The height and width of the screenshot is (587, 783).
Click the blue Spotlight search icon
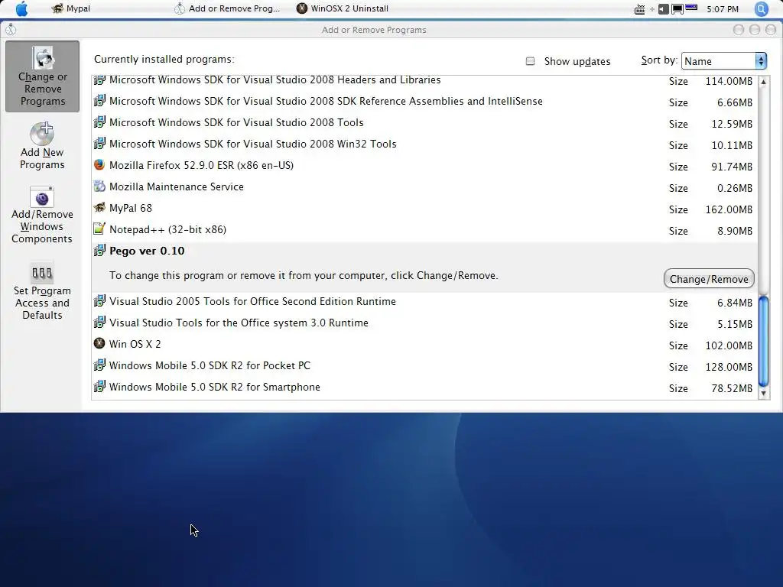[x=761, y=8]
